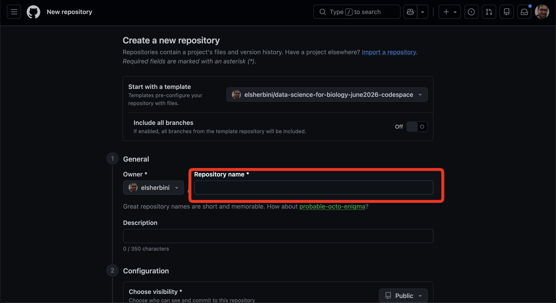The width and height of the screenshot is (556, 303).
Task: Go to GitHub home via Octocat logo
Action: (33, 12)
